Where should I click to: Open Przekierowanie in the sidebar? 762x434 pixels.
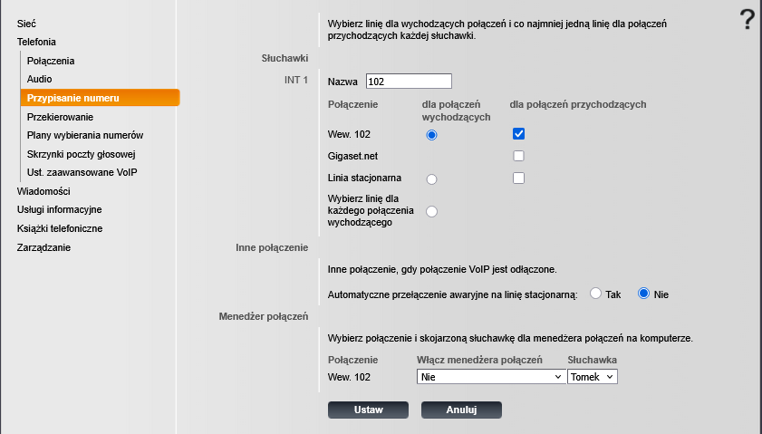click(61, 117)
